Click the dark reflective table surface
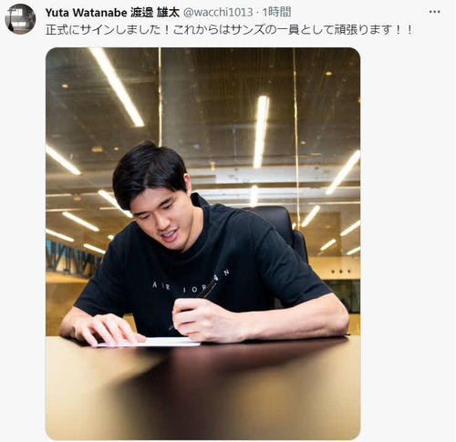The image size is (456, 442). point(202,389)
